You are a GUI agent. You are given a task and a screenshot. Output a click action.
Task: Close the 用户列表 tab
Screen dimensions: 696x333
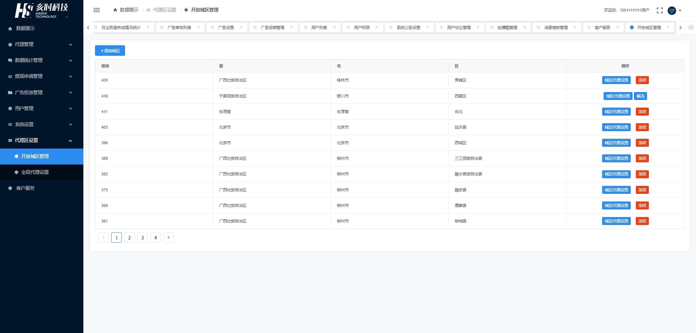[x=334, y=27]
